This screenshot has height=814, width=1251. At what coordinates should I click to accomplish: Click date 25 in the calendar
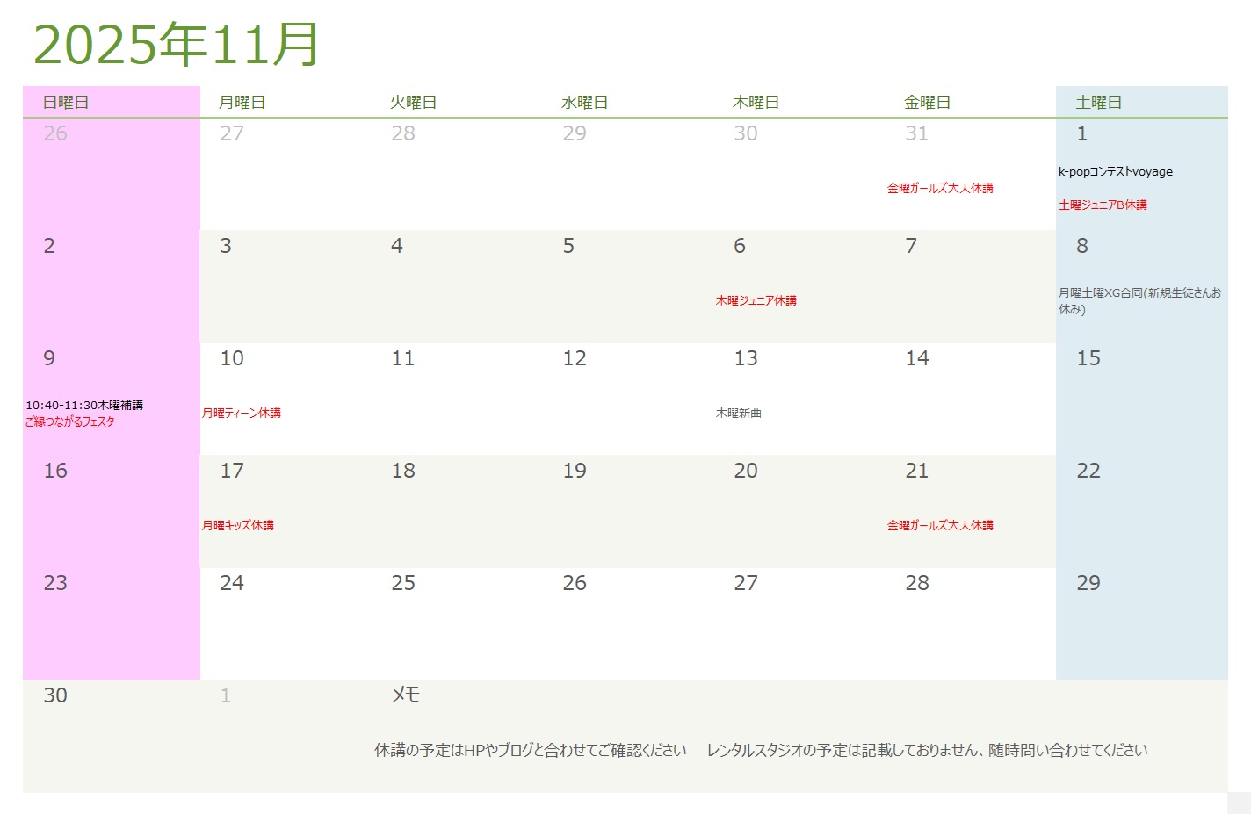pos(403,583)
